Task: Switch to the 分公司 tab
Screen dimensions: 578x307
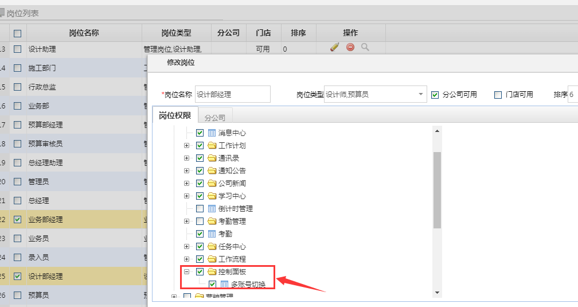Action: [x=215, y=117]
